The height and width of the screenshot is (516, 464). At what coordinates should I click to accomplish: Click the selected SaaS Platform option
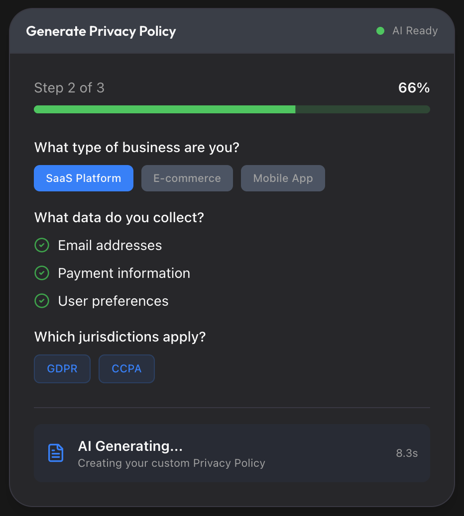tap(83, 178)
